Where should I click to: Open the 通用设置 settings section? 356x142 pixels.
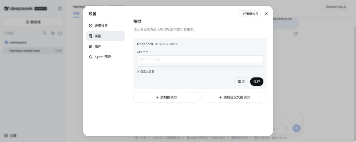pyautogui.click(x=105, y=26)
